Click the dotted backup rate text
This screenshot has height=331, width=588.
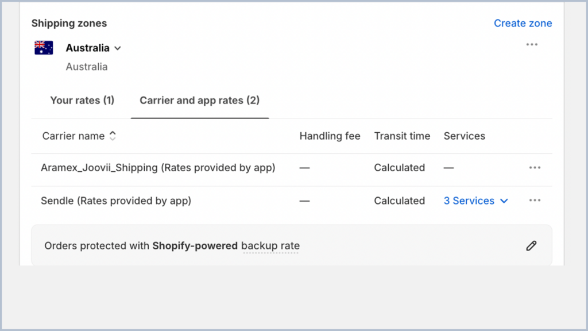click(270, 245)
